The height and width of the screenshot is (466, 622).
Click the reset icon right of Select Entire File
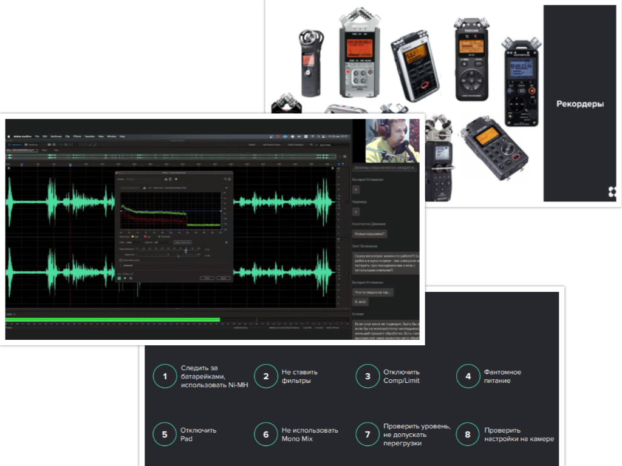pyautogui.click(x=226, y=242)
